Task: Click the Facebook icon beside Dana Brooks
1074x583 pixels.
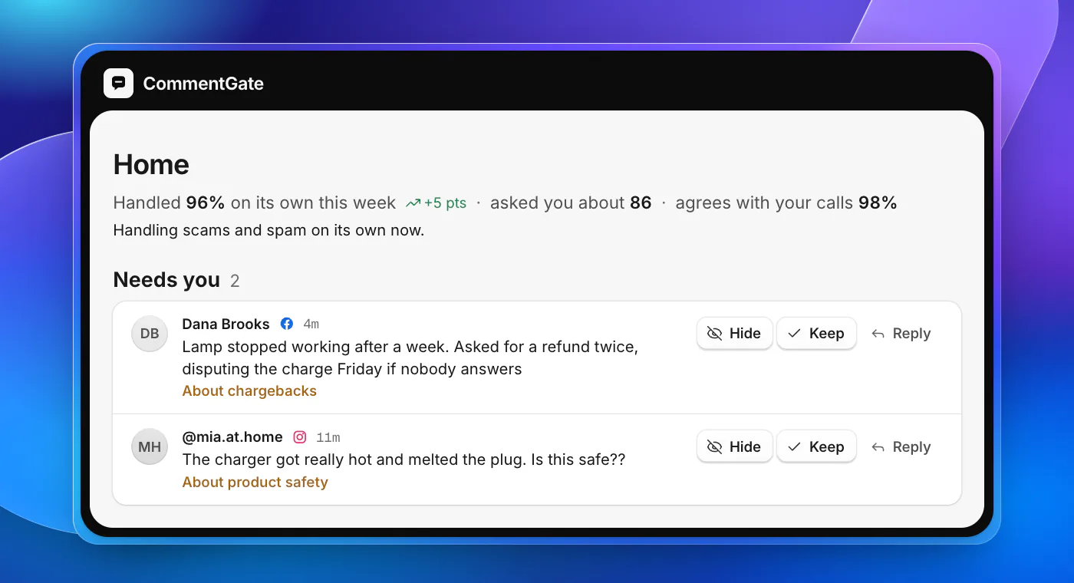Action: coord(287,324)
